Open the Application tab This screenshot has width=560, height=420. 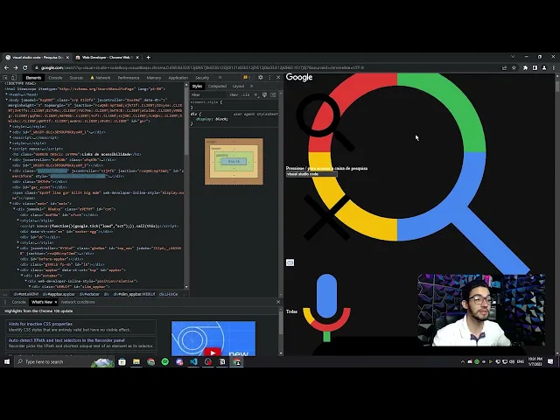point(178,78)
